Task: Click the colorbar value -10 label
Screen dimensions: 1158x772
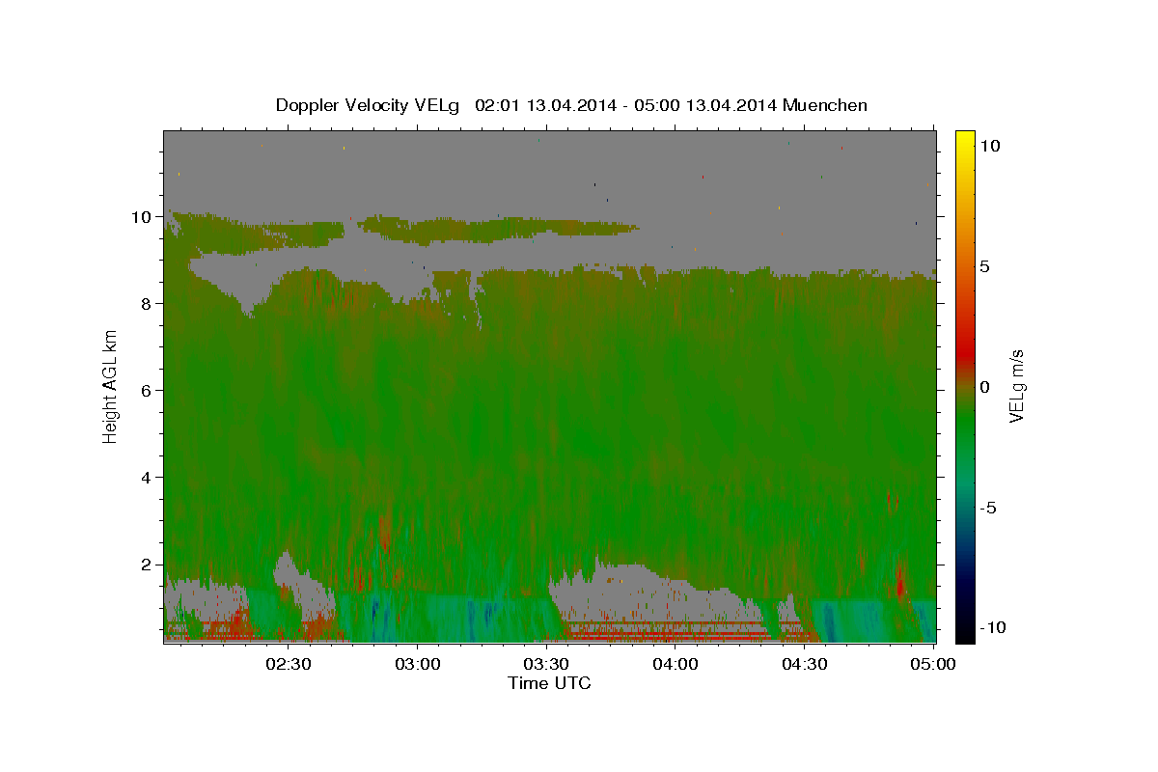Action: 993,628
